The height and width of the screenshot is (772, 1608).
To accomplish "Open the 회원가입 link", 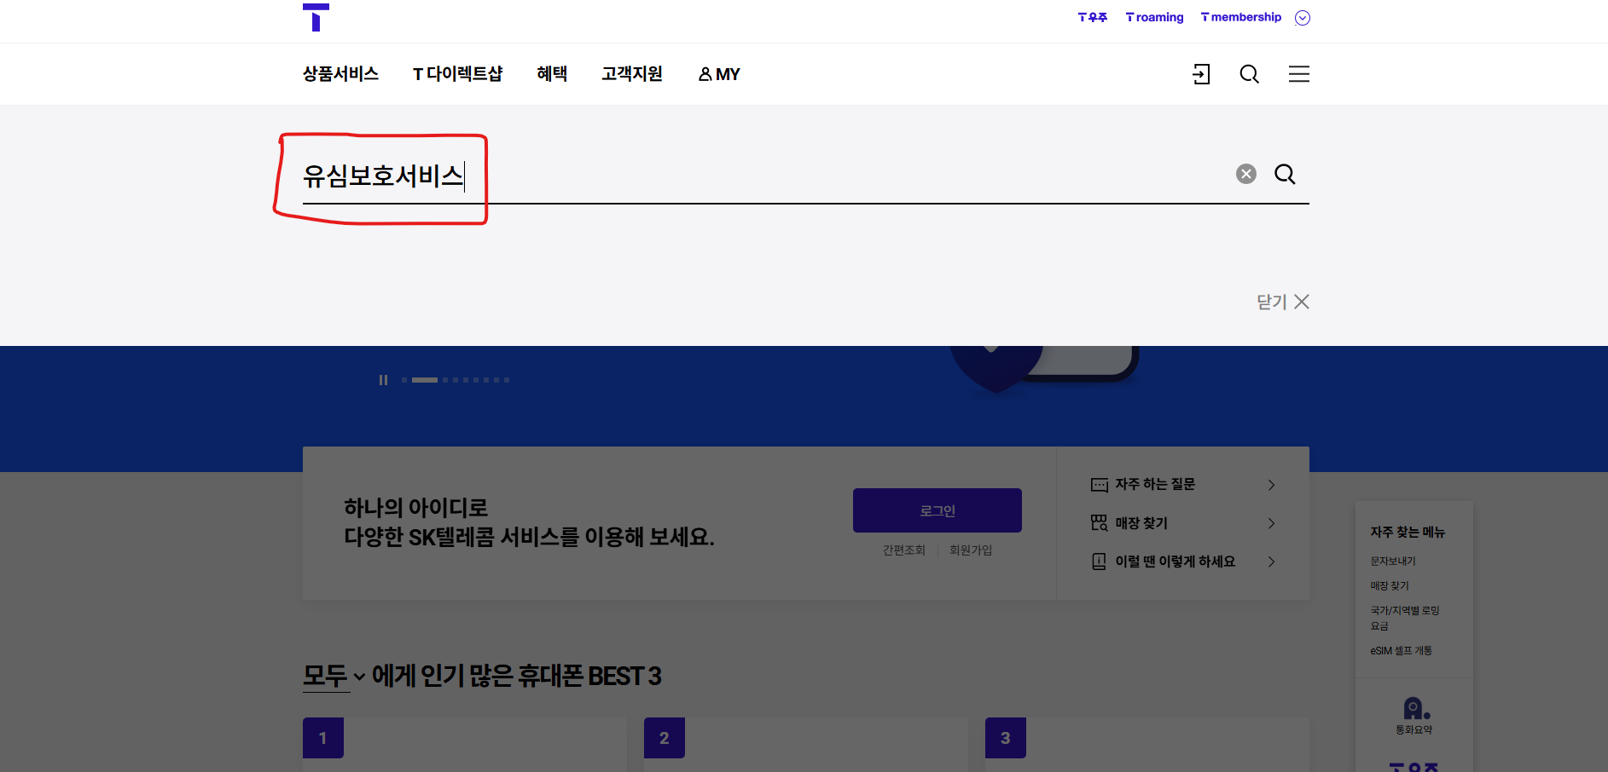I will (x=970, y=550).
